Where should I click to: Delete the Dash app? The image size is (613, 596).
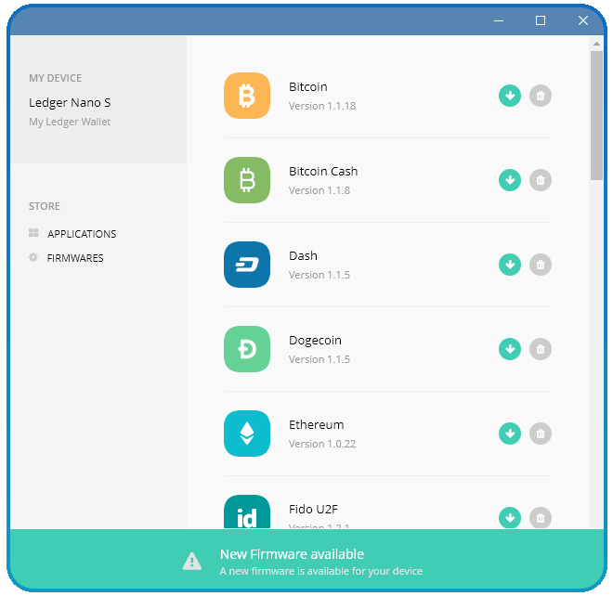pos(541,265)
